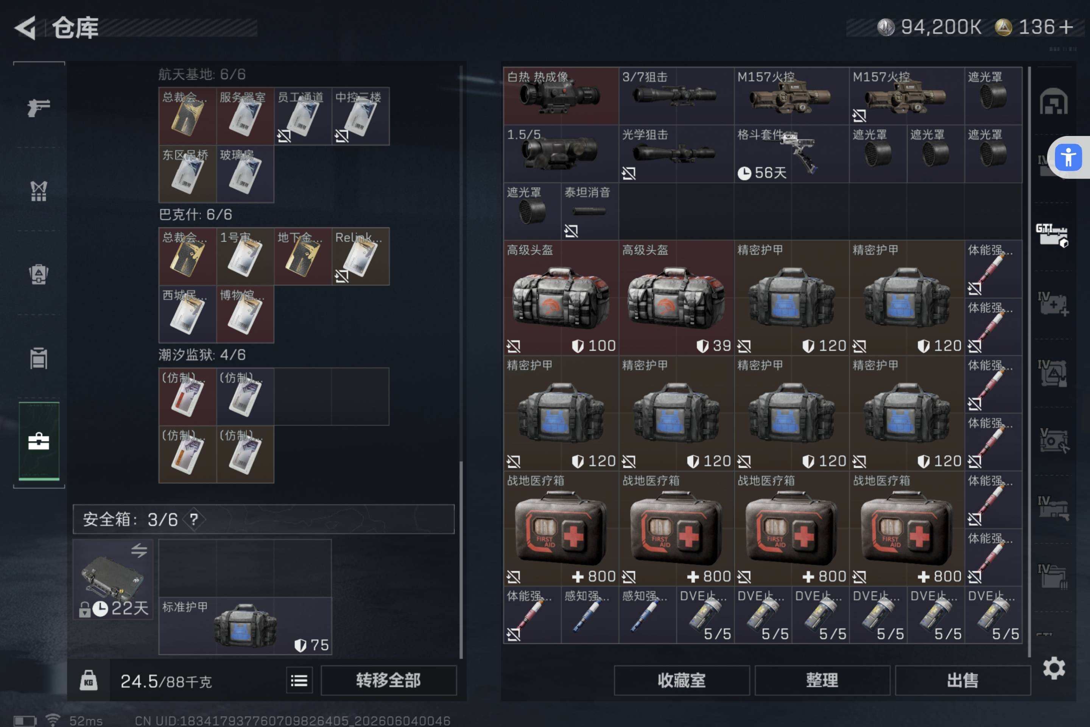The width and height of the screenshot is (1090, 727).
Task: Select the 泰坦消音 suppressor item
Action: (x=590, y=211)
